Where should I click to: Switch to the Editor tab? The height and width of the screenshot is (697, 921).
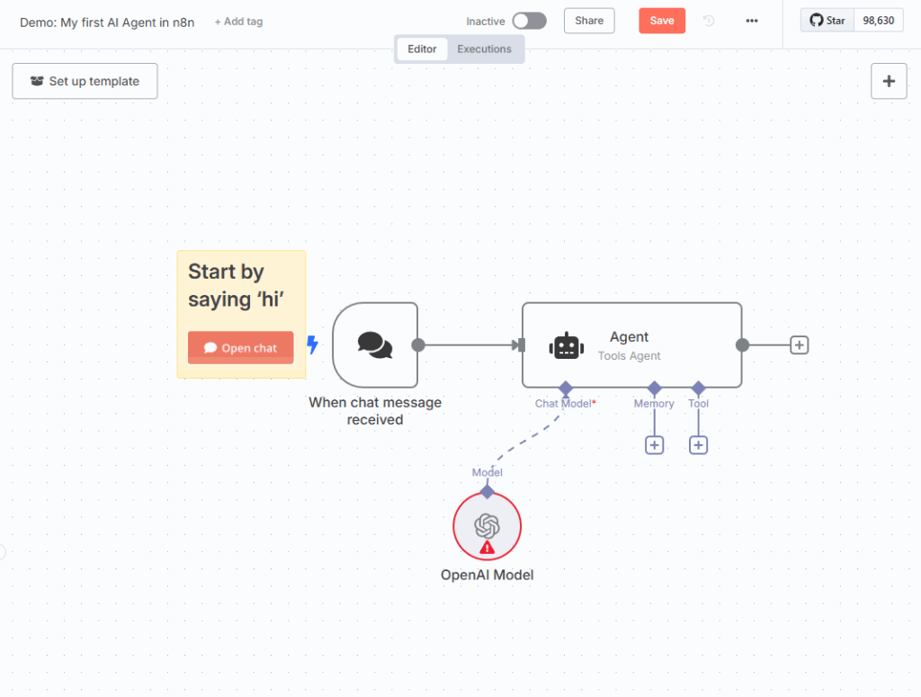click(x=422, y=49)
